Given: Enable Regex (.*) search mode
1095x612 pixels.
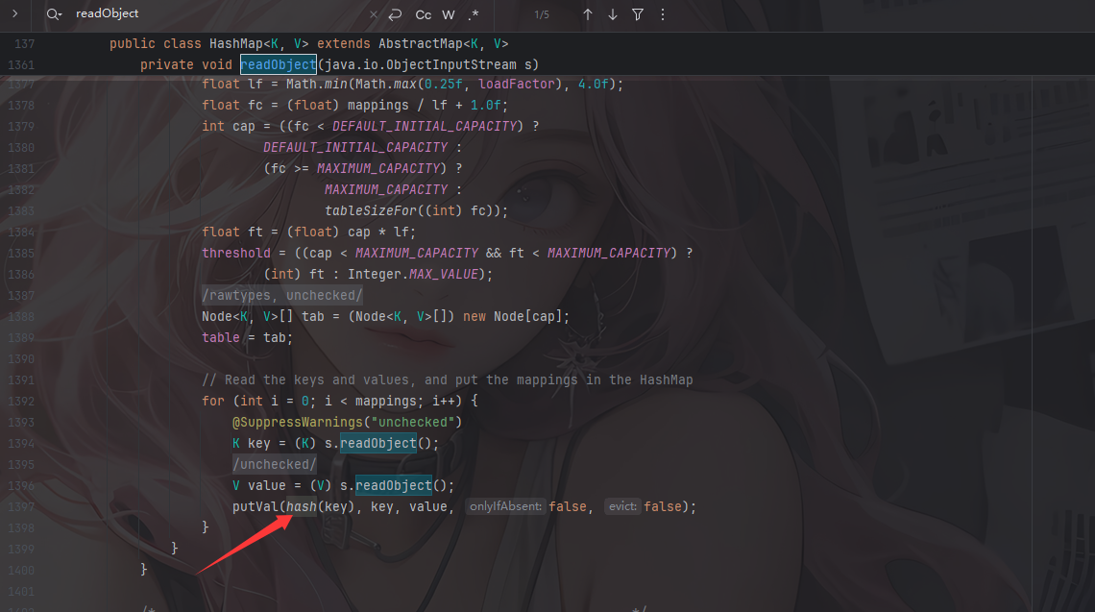Looking at the screenshot, I should coord(474,14).
